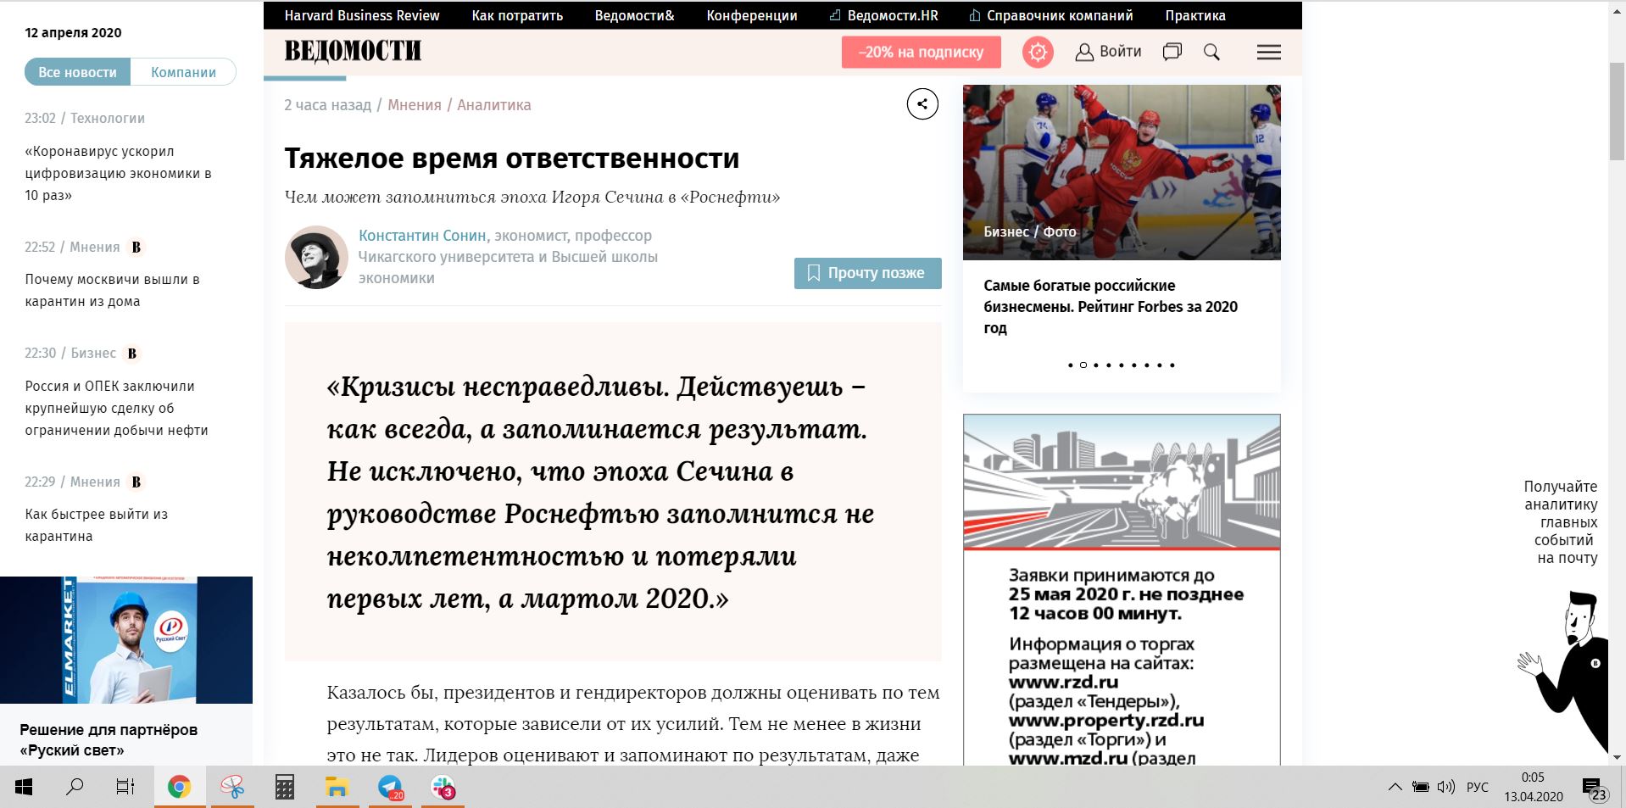Image resolution: width=1626 pixels, height=808 pixels.
Task: Open Telegram from the taskbar
Action: (391, 788)
